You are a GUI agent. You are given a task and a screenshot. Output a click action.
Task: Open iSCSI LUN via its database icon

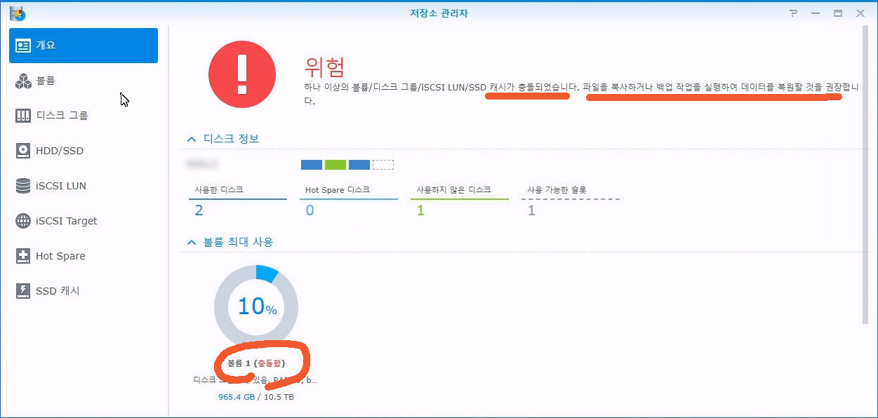pyautogui.click(x=23, y=186)
